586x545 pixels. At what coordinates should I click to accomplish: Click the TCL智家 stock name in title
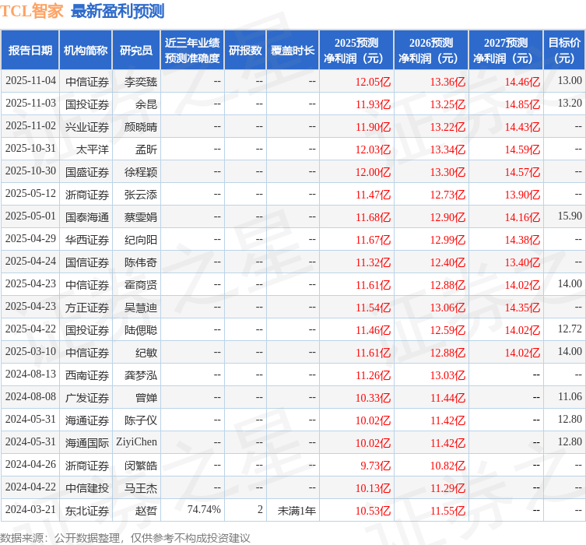(32, 11)
